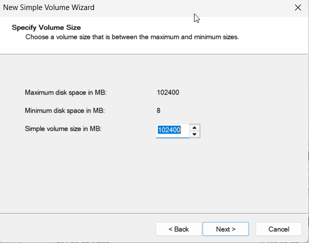Click the 'Minimum disk space in MB:' label

click(x=64, y=110)
